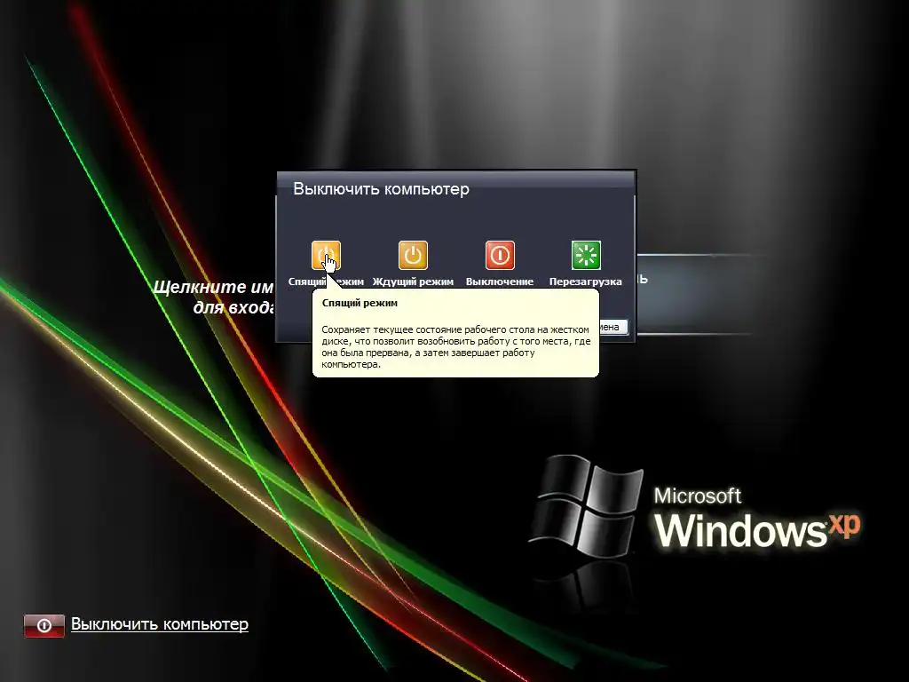Click the green Перезагрузка restart icon
Viewport: 909px width, 682px height.
(586, 255)
